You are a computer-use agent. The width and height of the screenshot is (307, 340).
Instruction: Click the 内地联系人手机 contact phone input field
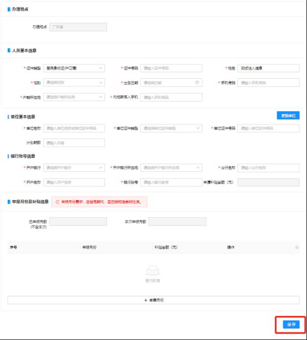(x=171, y=98)
